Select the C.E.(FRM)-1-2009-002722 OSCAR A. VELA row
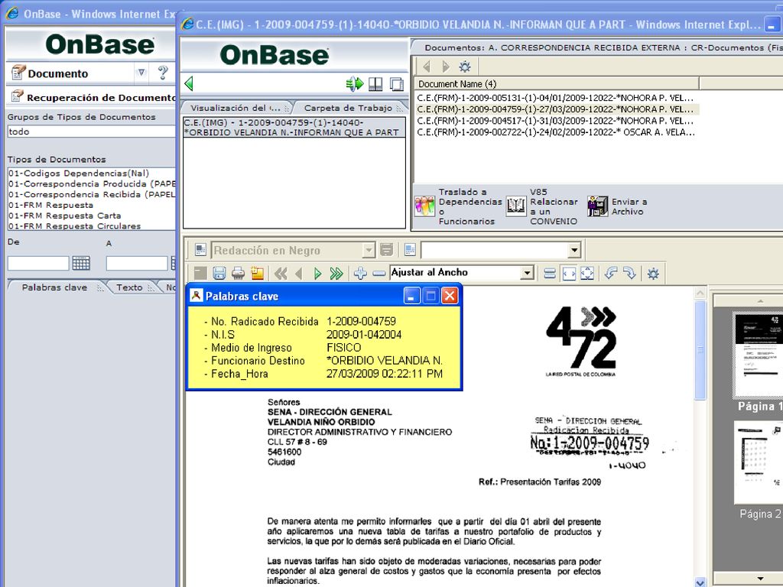This screenshot has width=783, height=587. pyautogui.click(x=555, y=132)
